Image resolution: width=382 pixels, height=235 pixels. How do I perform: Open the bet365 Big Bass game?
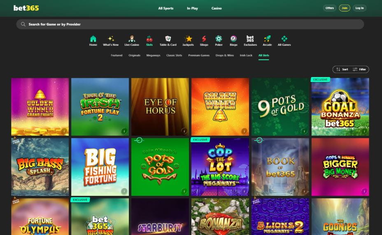tap(100, 217)
